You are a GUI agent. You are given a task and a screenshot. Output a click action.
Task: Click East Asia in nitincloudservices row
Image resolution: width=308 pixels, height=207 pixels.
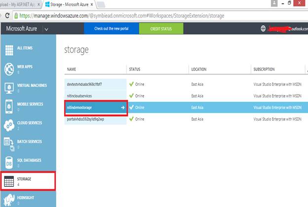coord(197,96)
